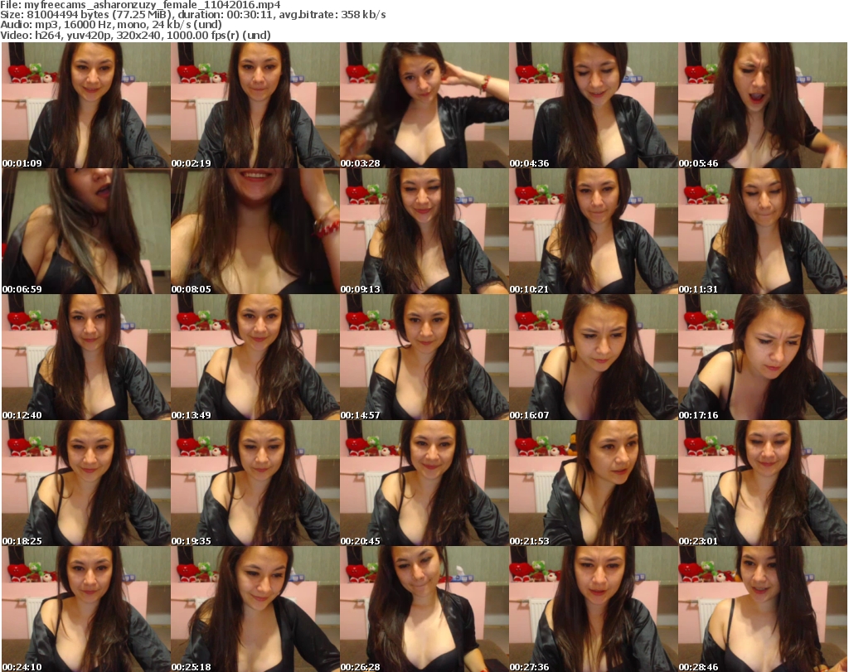Viewport: 849px width, 672px height.
Task: Select the thumbnail frame stamped 00:09:13
Action: click(424, 231)
